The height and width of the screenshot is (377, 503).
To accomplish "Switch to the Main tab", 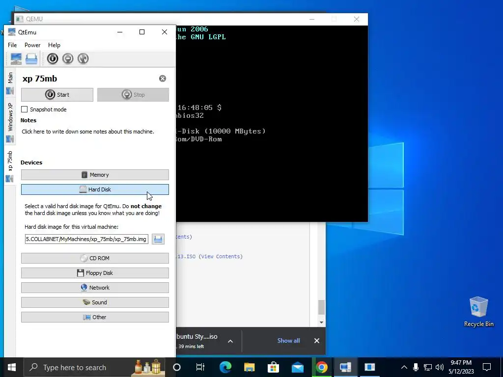I will pos(10,83).
